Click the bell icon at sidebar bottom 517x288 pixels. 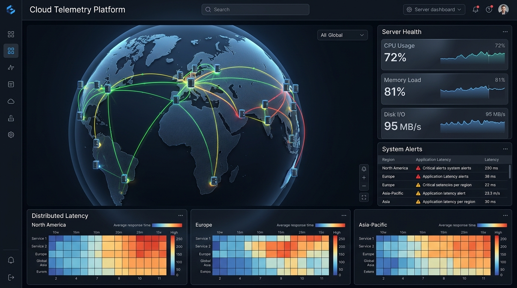coord(11,260)
